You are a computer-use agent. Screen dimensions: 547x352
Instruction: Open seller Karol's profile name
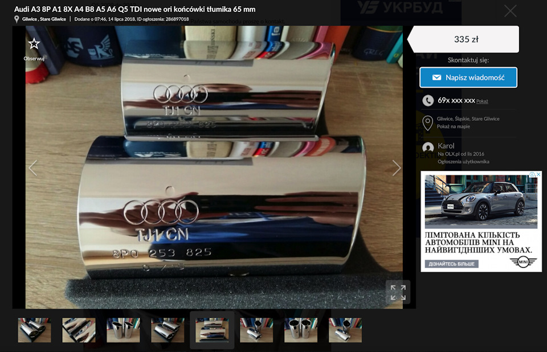click(x=446, y=146)
